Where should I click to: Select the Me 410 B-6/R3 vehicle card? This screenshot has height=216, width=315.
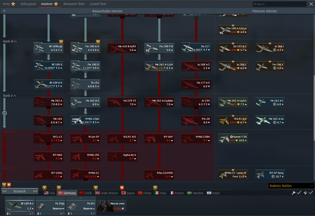pos(122,48)
